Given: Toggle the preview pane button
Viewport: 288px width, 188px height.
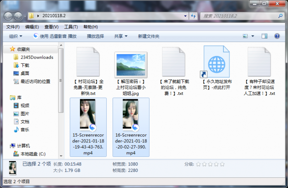Looking at the screenshot, I should click(265, 36).
